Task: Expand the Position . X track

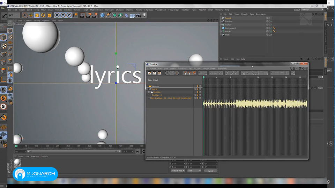Action: 151,95
